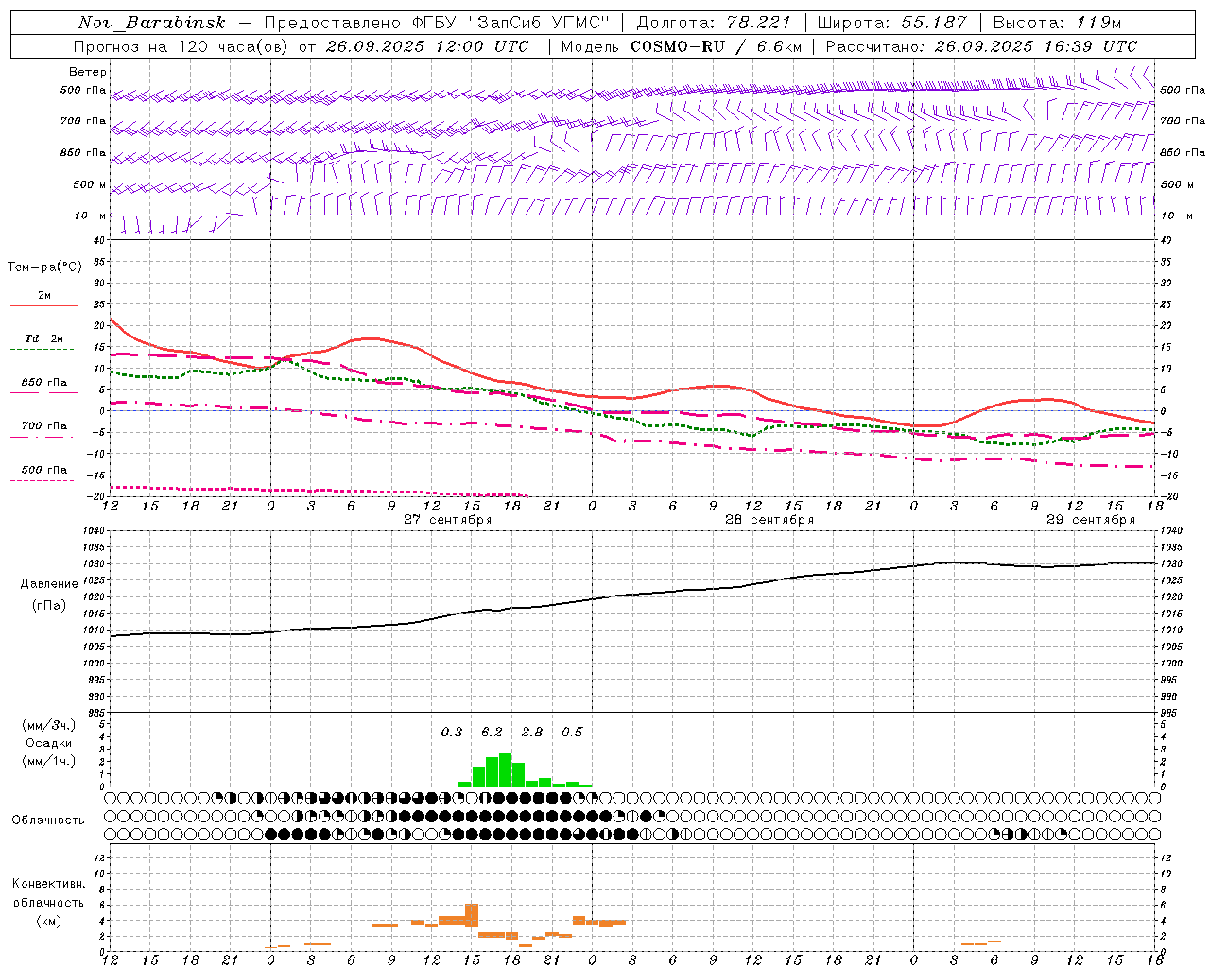Click the 0.3 precipitation amount label
This screenshot has width=1210, height=968.
[452, 732]
